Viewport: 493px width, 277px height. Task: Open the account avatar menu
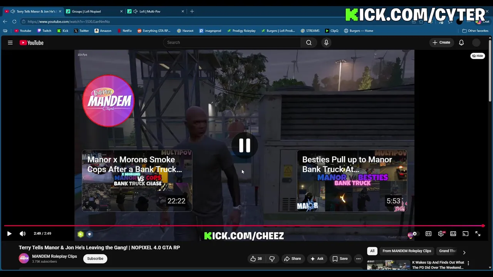click(x=476, y=43)
